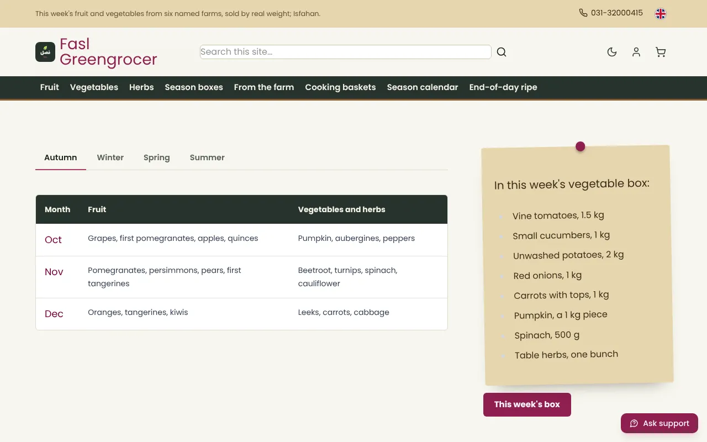Click the chat bubble icon in Ask support
707x442 pixels.
tap(634, 423)
